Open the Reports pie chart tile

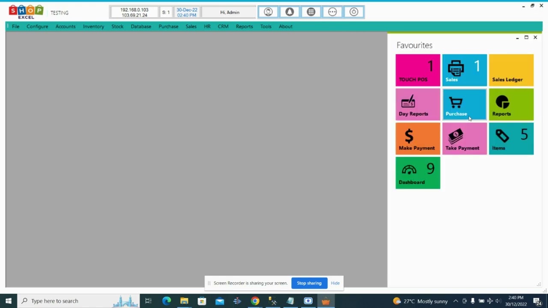click(511, 104)
